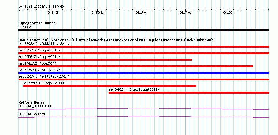Image resolution: width=278 pixels, height=135 pixels.
Task: Click the magenta DLG2 NM_001142699 transcript line
Action: tap(144, 109)
